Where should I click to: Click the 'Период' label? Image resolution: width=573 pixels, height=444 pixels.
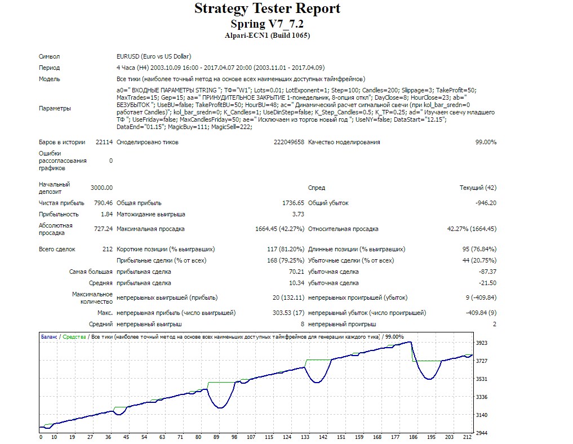click(50, 68)
